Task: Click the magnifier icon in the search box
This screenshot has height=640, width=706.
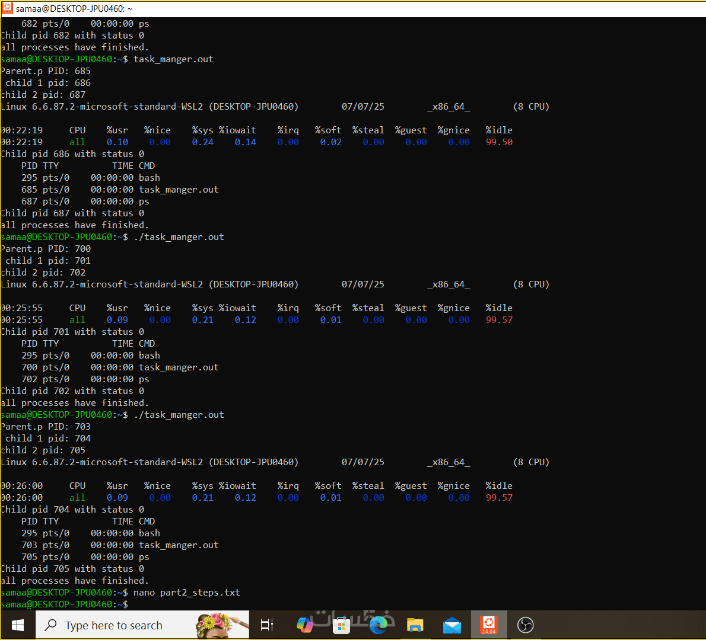Action: 51,625
